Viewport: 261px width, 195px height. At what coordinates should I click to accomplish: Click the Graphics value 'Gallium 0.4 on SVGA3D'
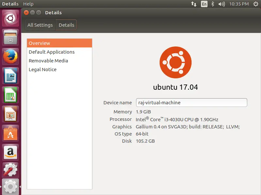point(161,127)
